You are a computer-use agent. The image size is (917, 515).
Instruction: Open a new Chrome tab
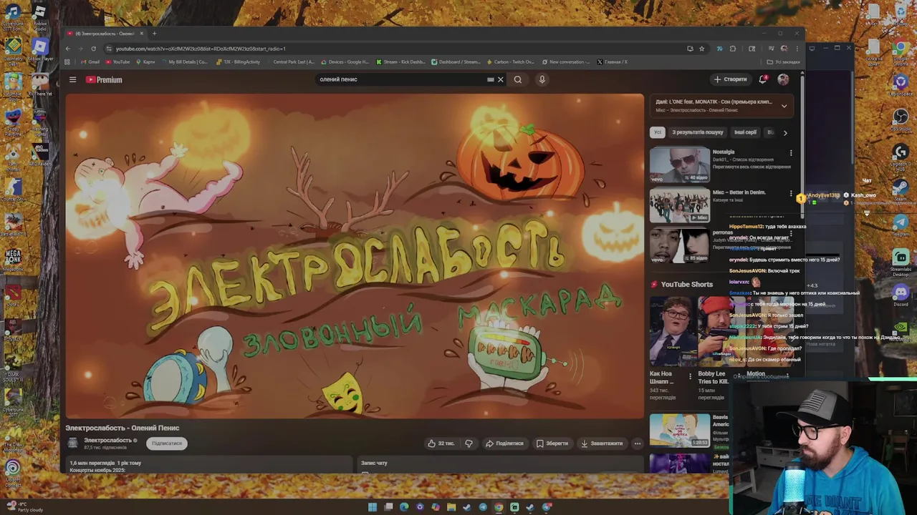click(154, 34)
